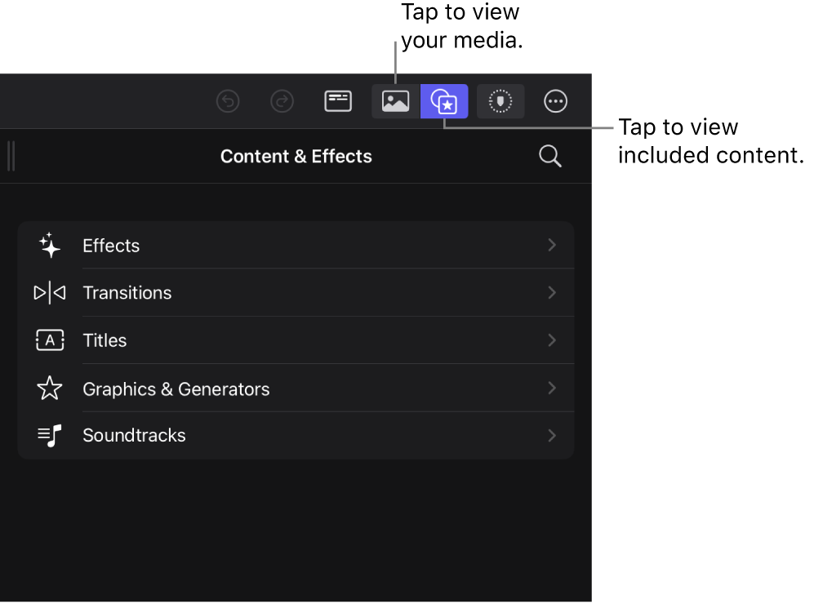Open Graphics & Generators via its chevron
The height and width of the screenshot is (604, 823).
point(552,388)
